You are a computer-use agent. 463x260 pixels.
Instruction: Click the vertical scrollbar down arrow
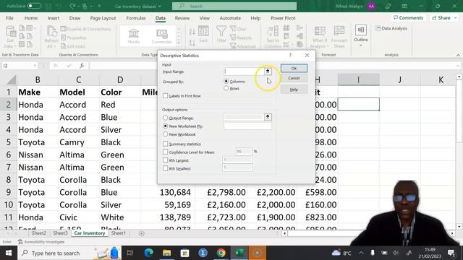pos(459,227)
